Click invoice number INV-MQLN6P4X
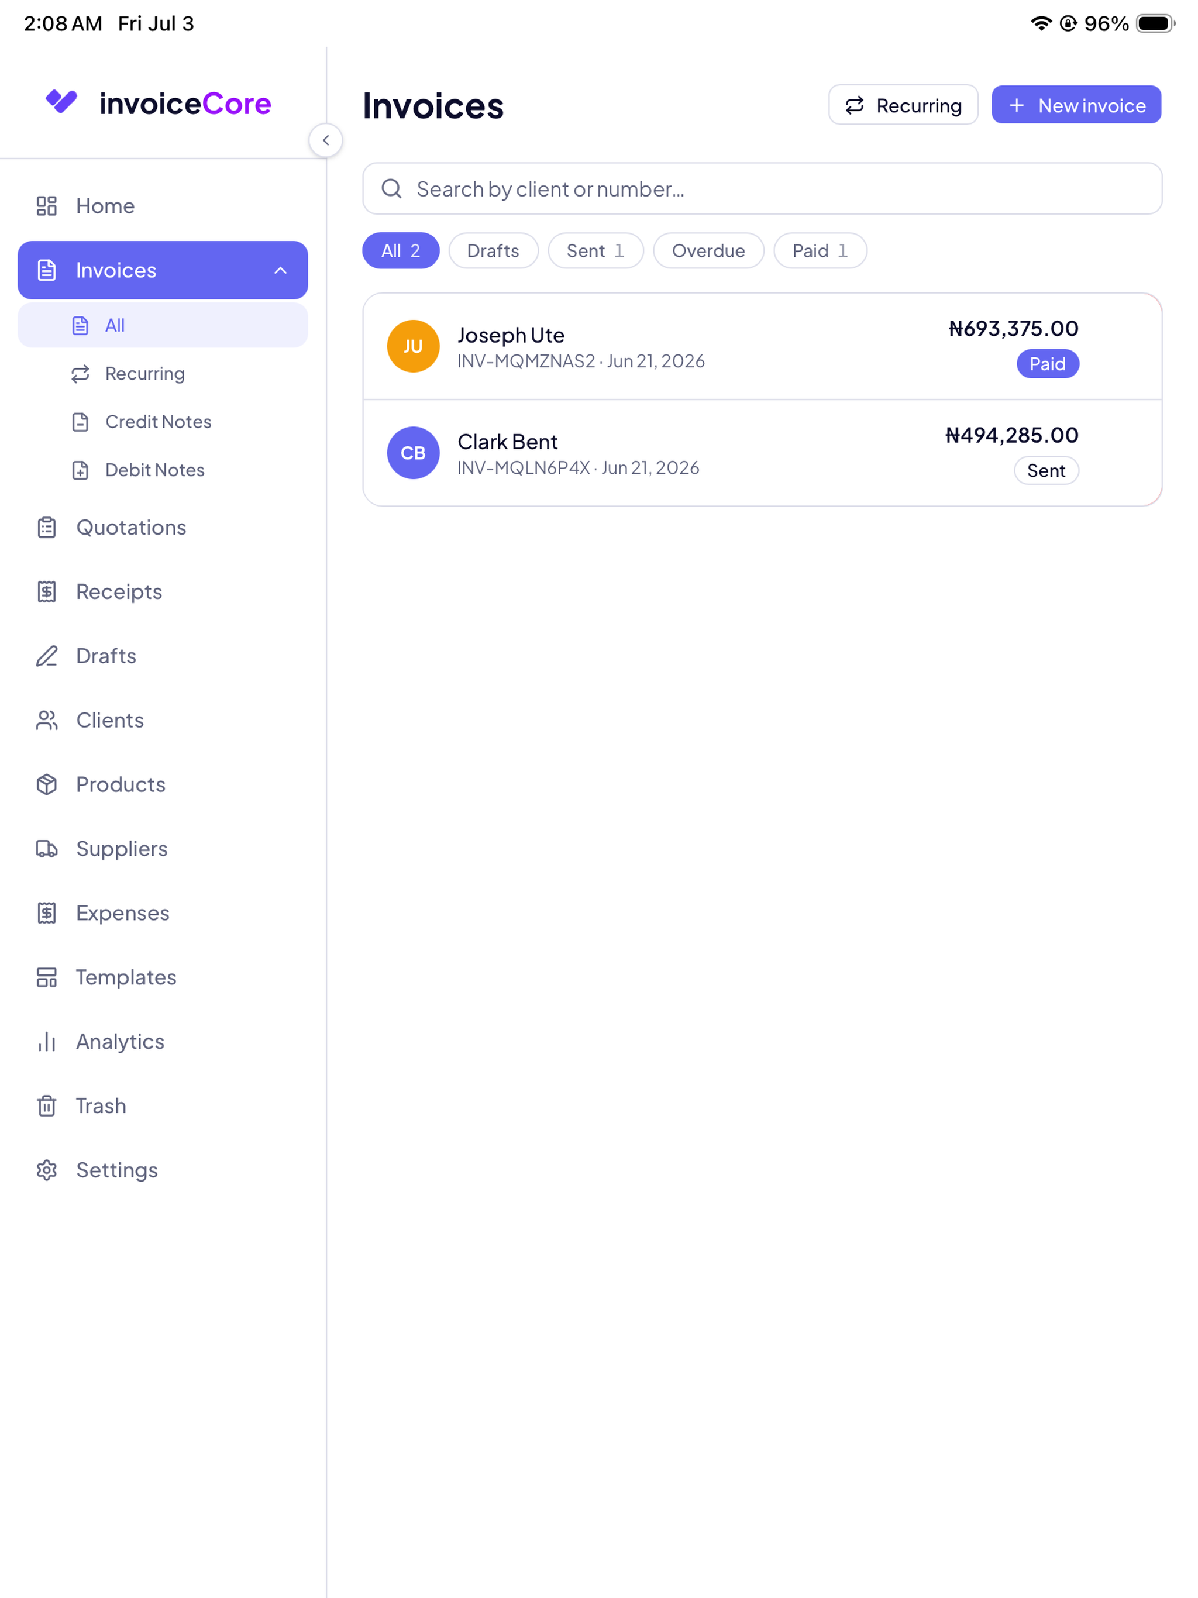 coord(524,468)
